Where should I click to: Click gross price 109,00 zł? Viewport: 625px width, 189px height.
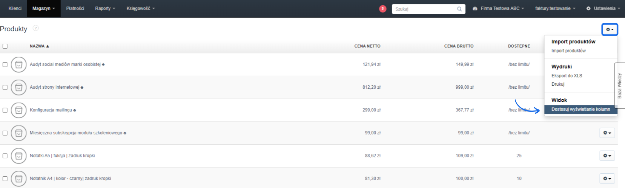tap(464, 156)
